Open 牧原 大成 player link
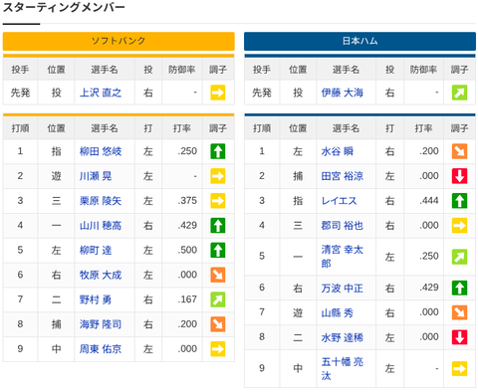478x392 pixels. pyautogui.click(x=101, y=275)
